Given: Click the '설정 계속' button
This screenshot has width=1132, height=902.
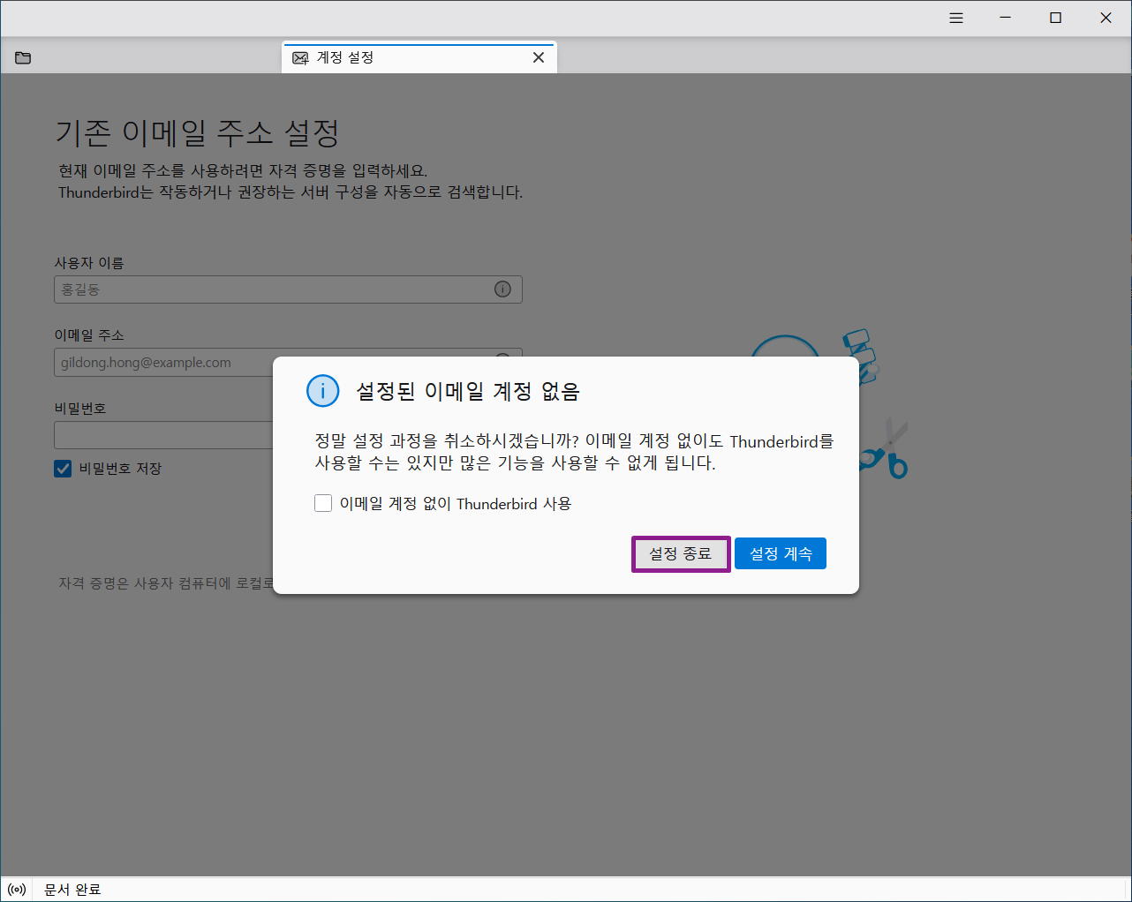Looking at the screenshot, I should (781, 554).
